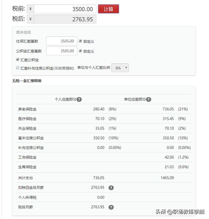Click help icon next to 单位应缴部分

pos(149,99)
